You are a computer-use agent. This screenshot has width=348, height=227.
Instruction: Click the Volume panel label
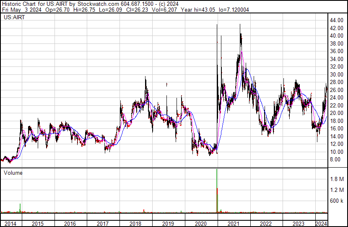[x=13, y=173]
